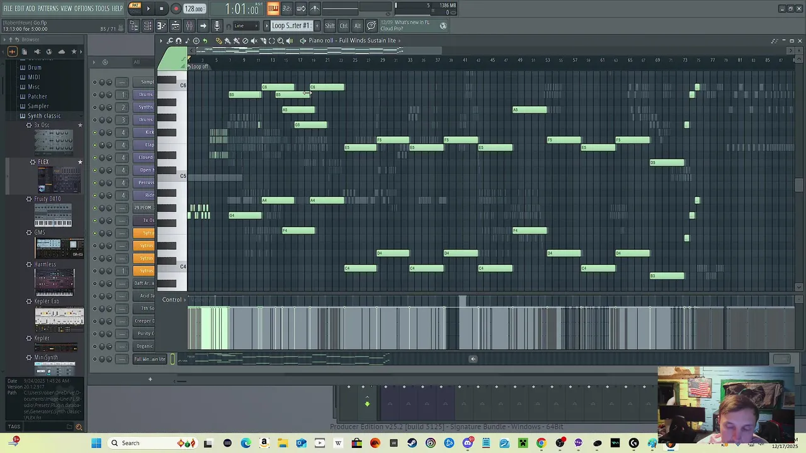Open Steam from the Windows taskbar
The width and height of the screenshot is (806, 453).
coord(412,443)
